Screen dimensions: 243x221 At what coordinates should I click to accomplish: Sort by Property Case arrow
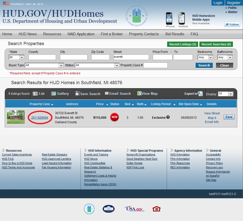click(52, 105)
